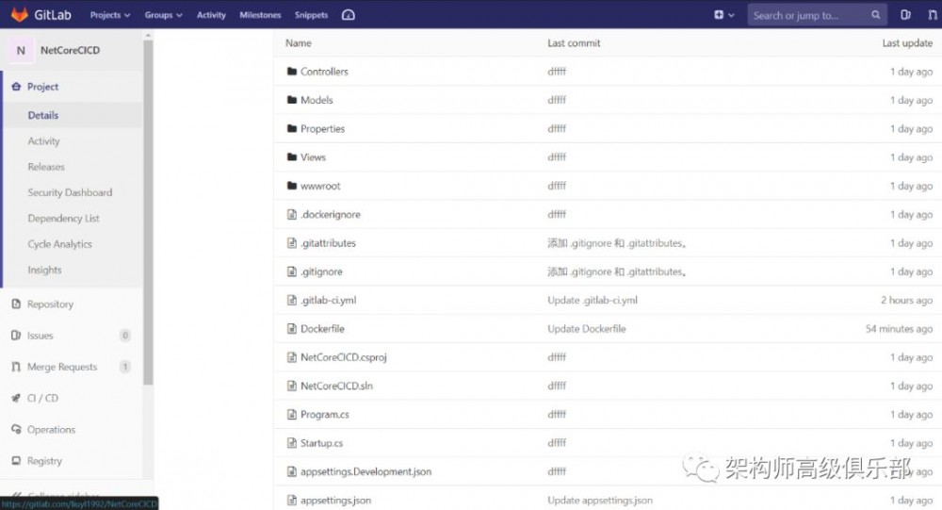
Task: Click the NetCoreCICD project avatar N
Action: pyautogui.click(x=21, y=51)
